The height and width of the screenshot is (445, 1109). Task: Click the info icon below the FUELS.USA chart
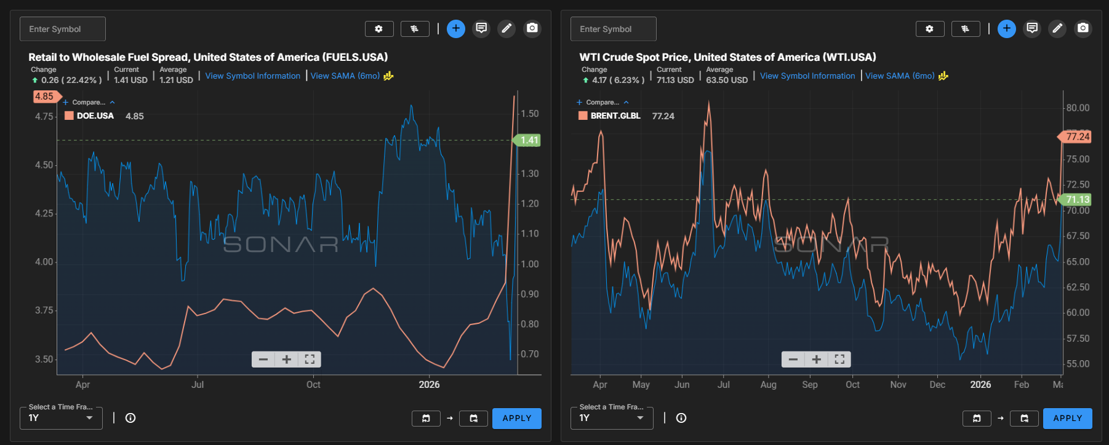click(130, 418)
